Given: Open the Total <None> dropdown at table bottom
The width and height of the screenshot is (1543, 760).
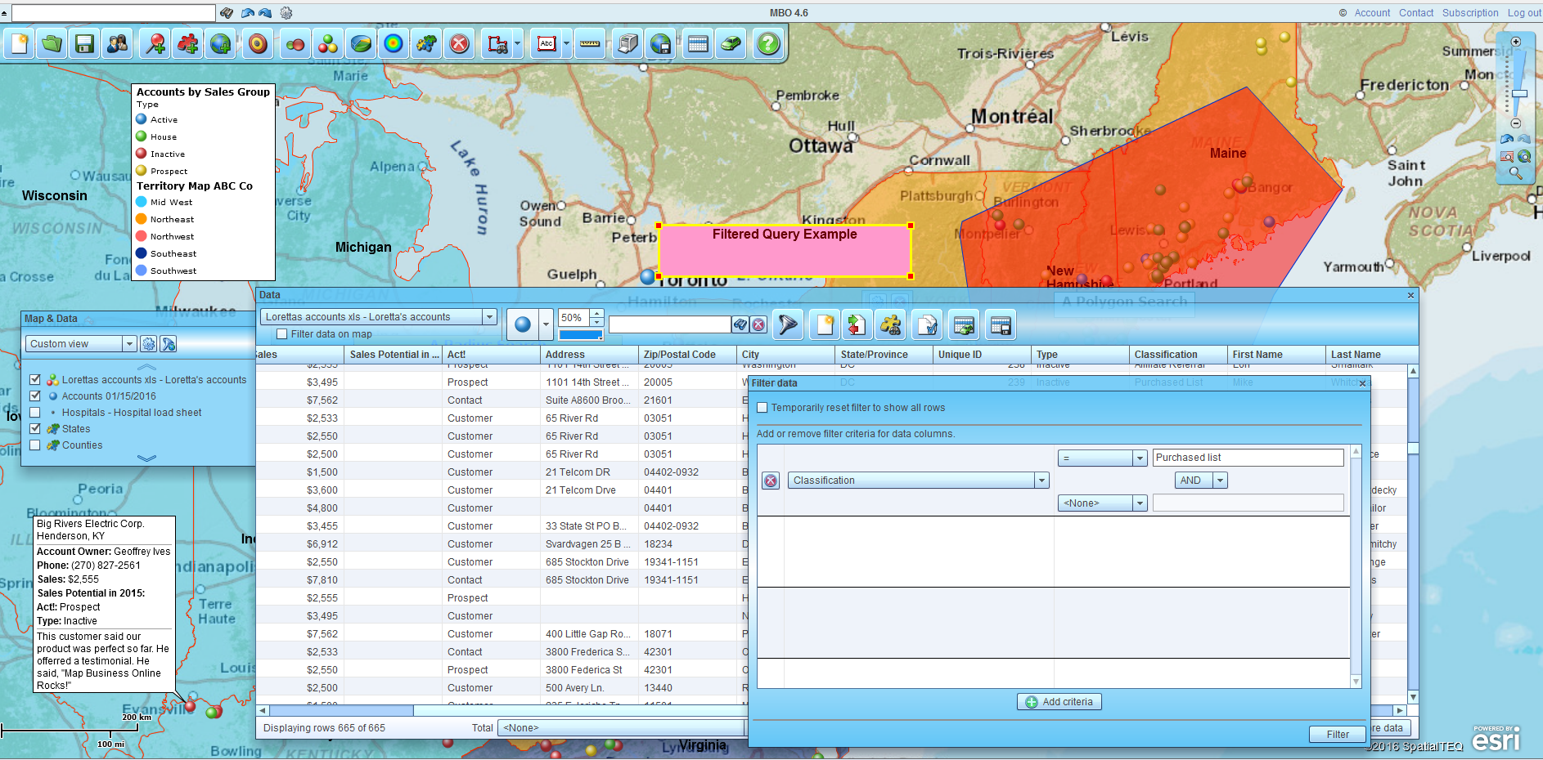Looking at the screenshot, I should pyautogui.click(x=622, y=728).
